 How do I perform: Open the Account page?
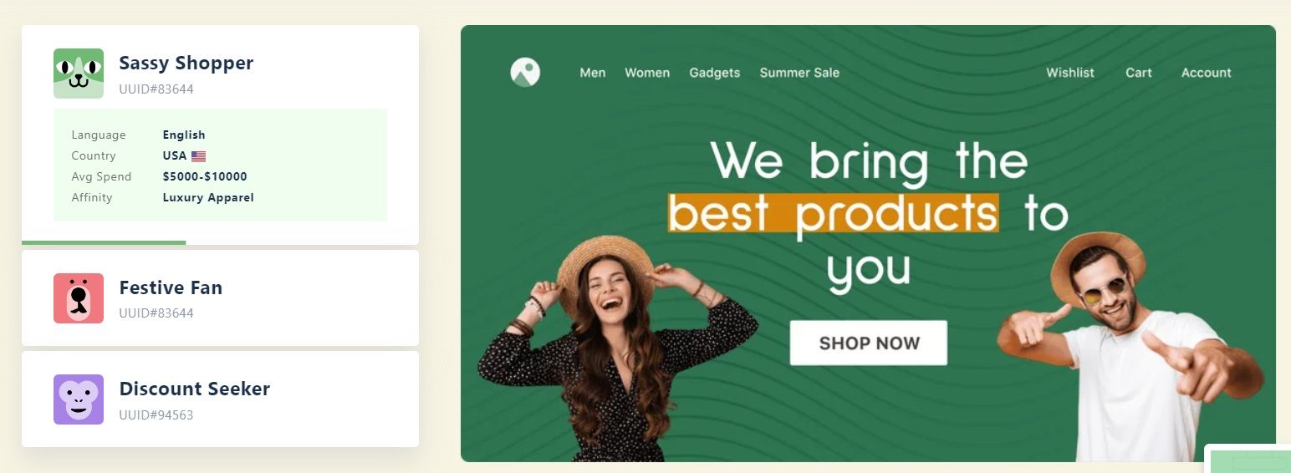click(x=1207, y=73)
